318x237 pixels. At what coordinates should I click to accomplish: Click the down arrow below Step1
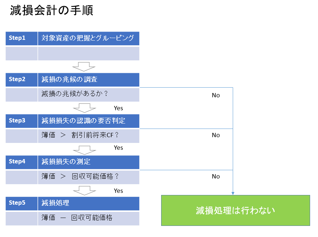84,66
